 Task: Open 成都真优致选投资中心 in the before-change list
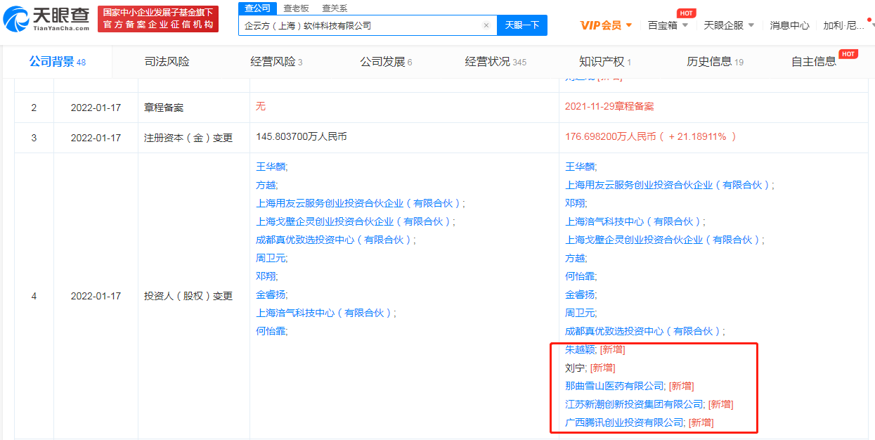tap(335, 240)
